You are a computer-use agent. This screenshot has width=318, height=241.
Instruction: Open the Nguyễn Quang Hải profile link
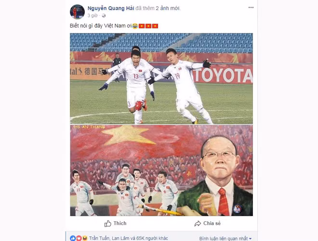click(111, 8)
